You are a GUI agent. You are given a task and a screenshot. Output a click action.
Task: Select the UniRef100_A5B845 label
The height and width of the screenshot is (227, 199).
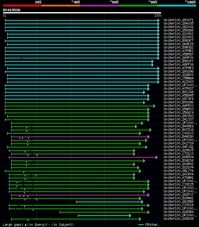click(x=178, y=95)
